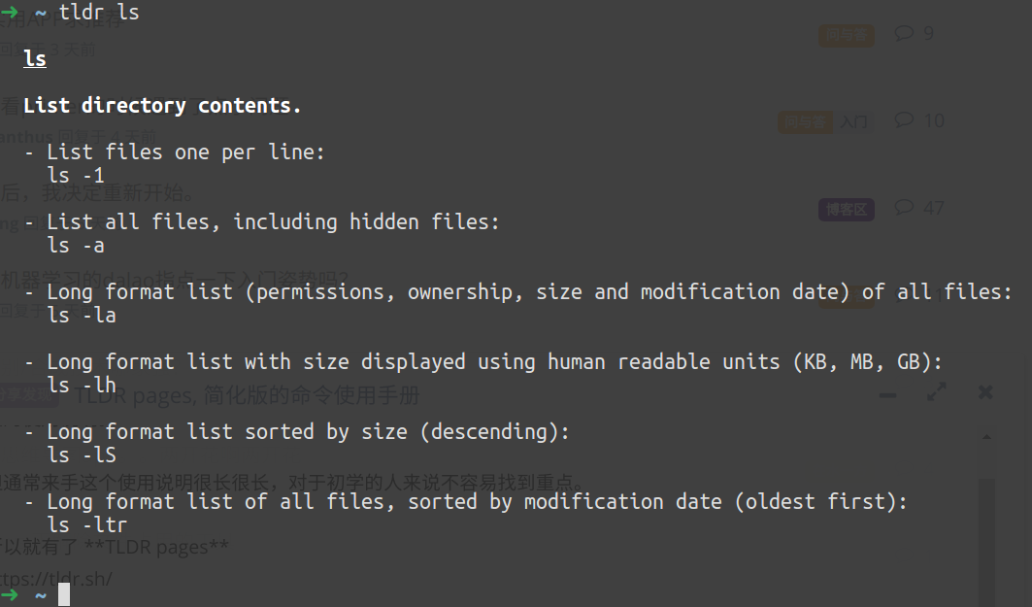Screen dimensions: 1032x607
Task: Click the faint expand arrows icon of editor panel
Action: coord(937,391)
